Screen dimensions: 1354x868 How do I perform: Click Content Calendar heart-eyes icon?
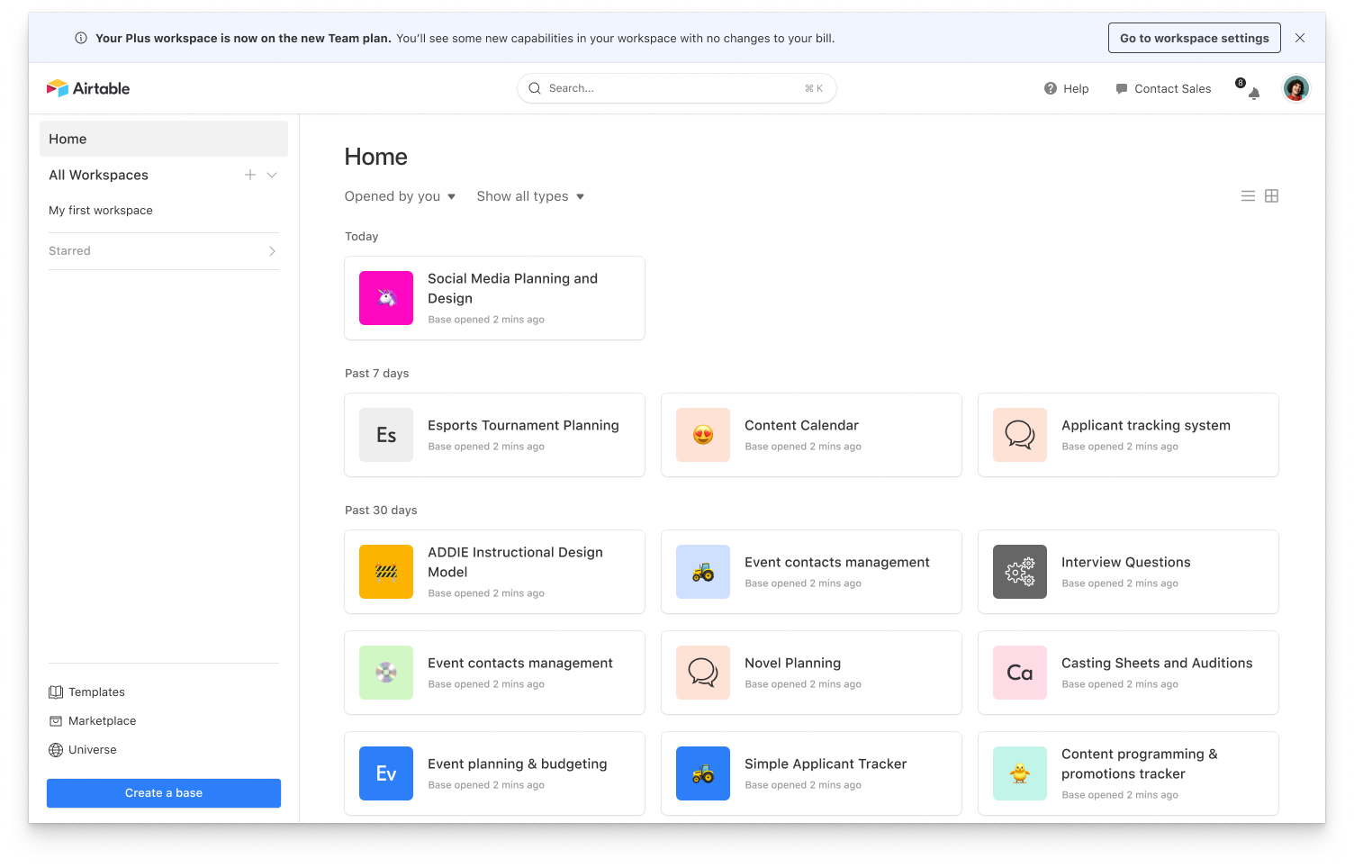pyautogui.click(x=703, y=435)
